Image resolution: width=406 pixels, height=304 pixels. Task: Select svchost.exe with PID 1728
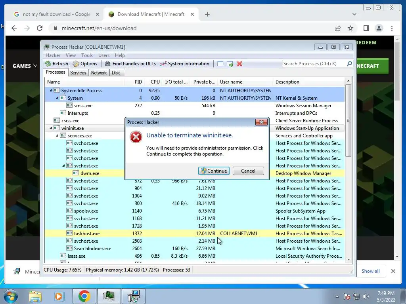pyautogui.click(x=195, y=226)
